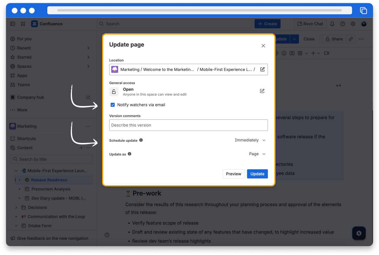
Task: Expand the Decisions folder in tree
Action: [16, 207]
